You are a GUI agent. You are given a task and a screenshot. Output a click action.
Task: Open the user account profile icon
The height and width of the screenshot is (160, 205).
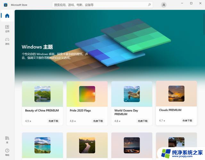tap(164, 5)
